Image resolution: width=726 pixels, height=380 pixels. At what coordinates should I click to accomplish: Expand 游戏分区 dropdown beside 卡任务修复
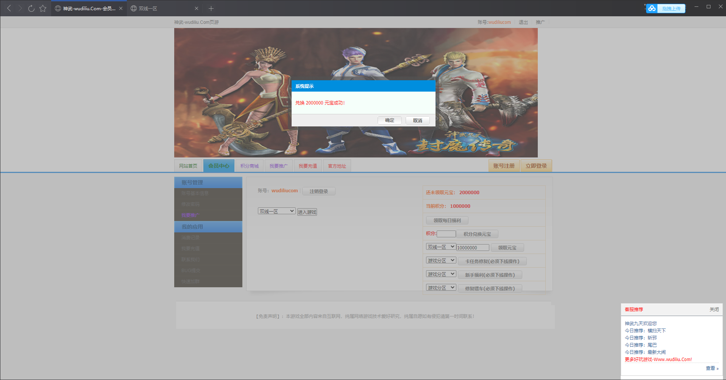(x=441, y=260)
